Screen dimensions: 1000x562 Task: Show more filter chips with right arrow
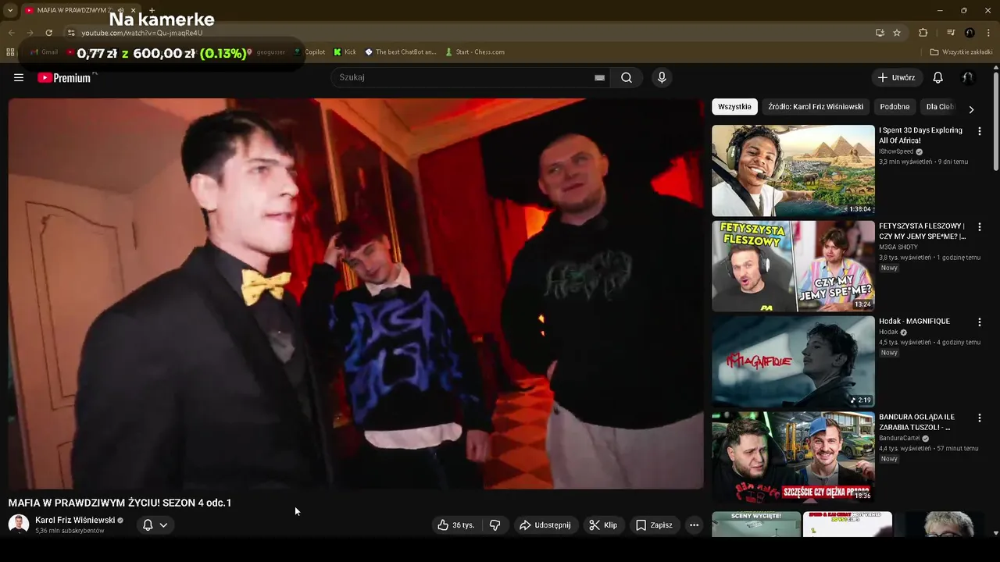point(971,109)
